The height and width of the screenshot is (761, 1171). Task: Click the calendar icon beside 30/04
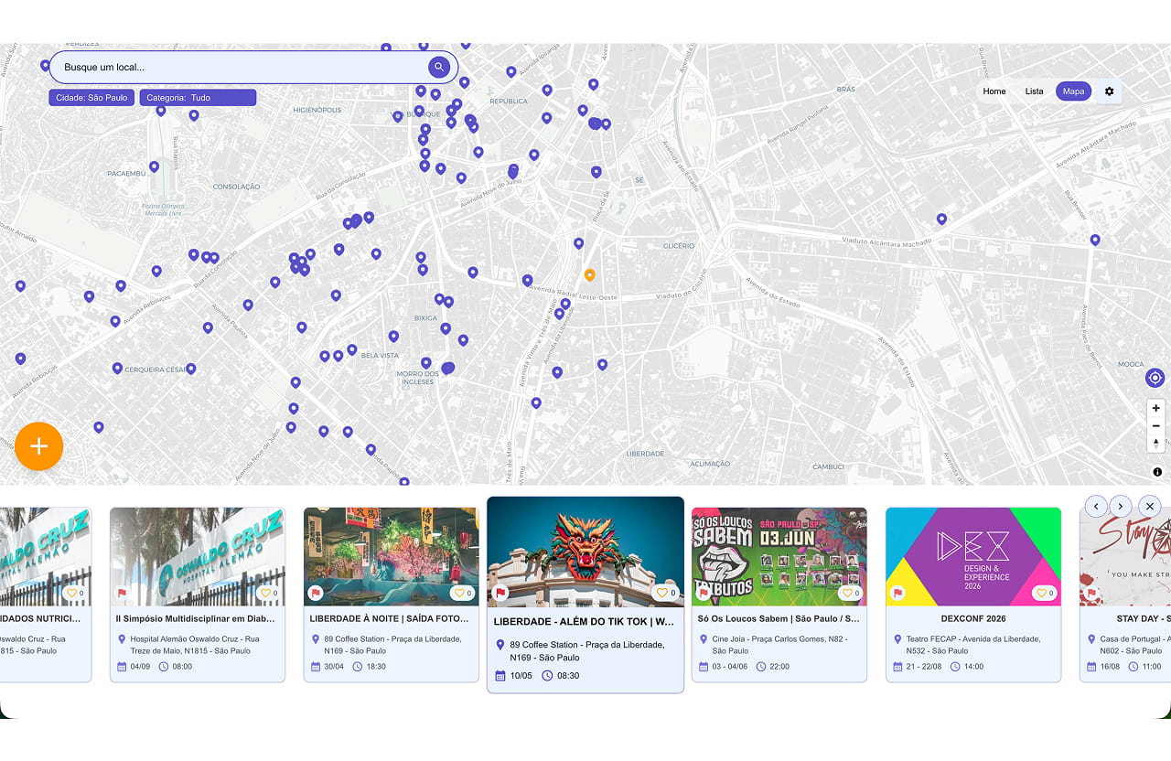click(x=316, y=667)
